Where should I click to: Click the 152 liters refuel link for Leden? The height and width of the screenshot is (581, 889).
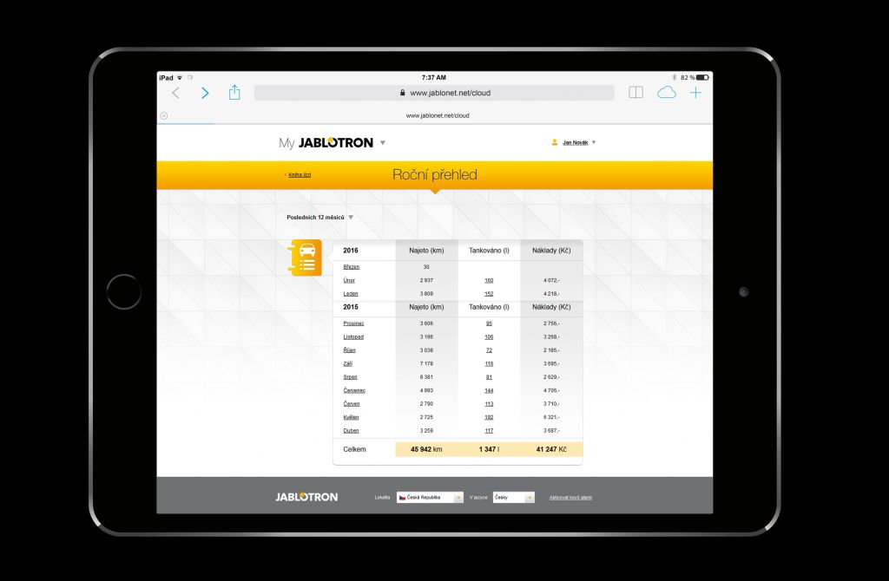[489, 294]
